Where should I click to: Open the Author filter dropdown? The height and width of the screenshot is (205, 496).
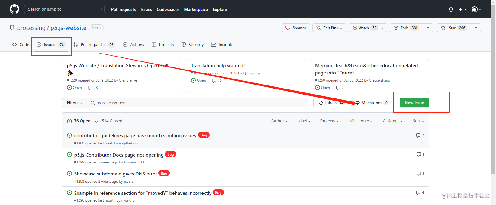click(x=279, y=121)
